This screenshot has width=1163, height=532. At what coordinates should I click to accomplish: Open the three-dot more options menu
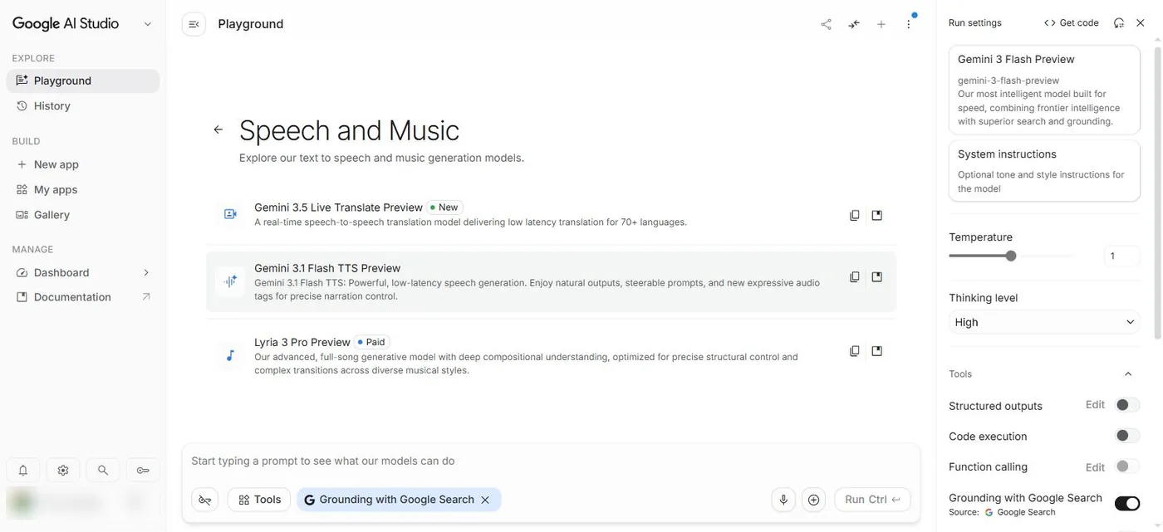(x=909, y=24)
